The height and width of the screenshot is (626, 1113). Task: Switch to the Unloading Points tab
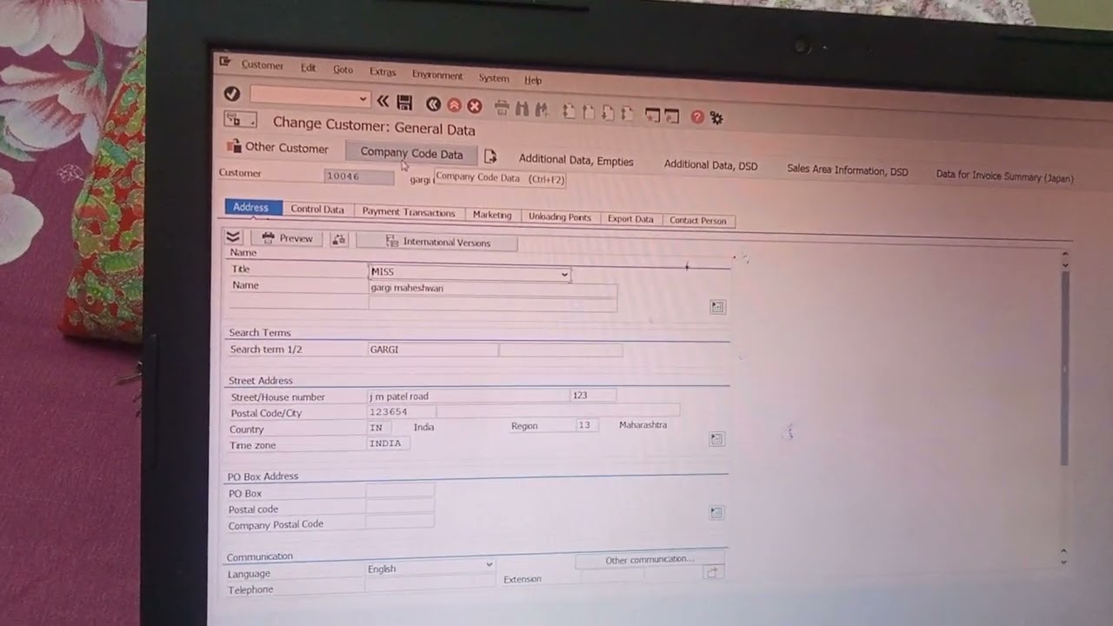point(560,217)
